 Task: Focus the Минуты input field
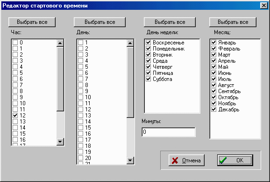coord(169,132)
